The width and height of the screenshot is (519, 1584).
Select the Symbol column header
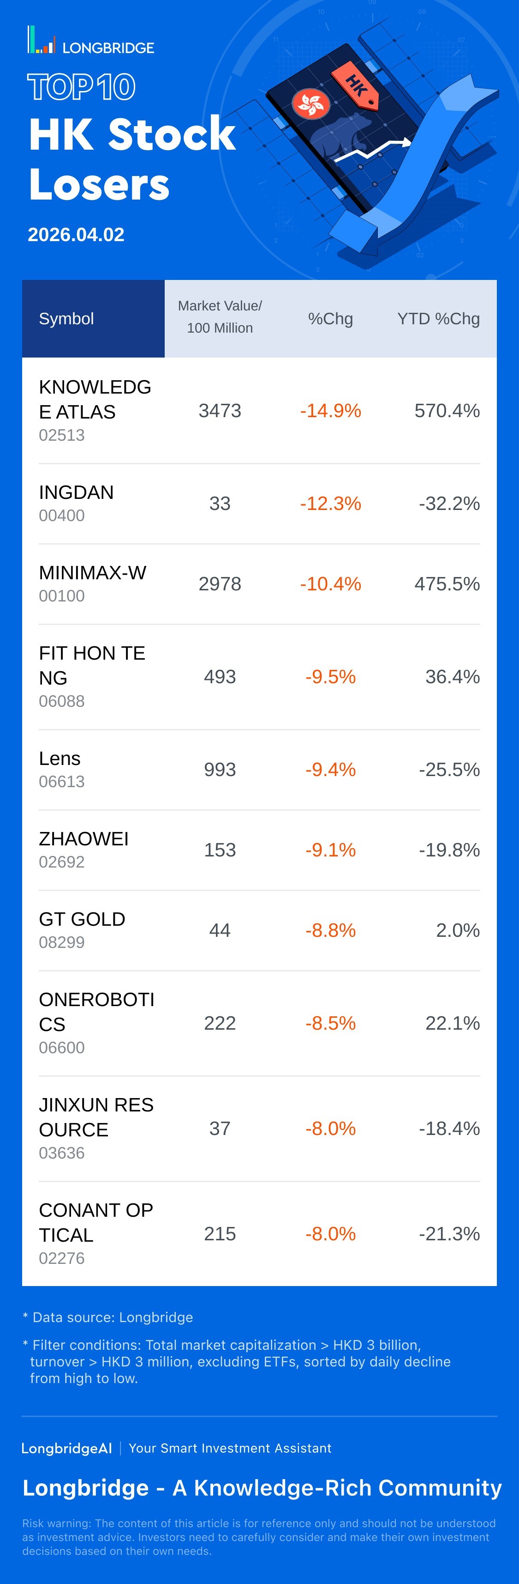click(66, 319)
